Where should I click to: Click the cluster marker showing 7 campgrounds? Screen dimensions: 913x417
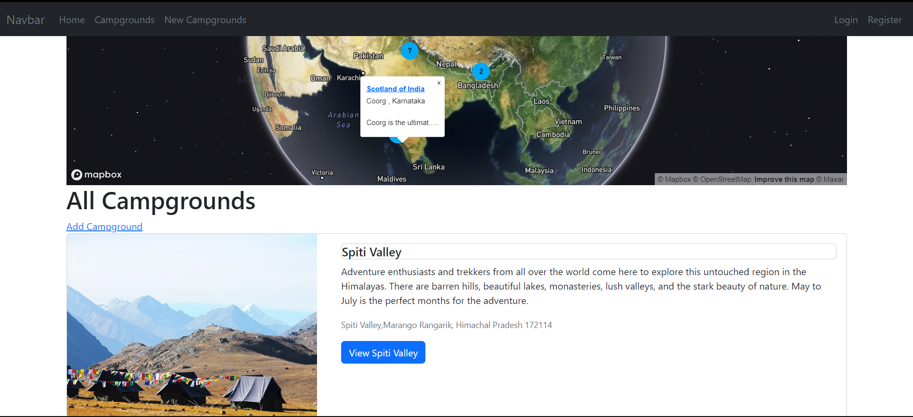[410, 51]
